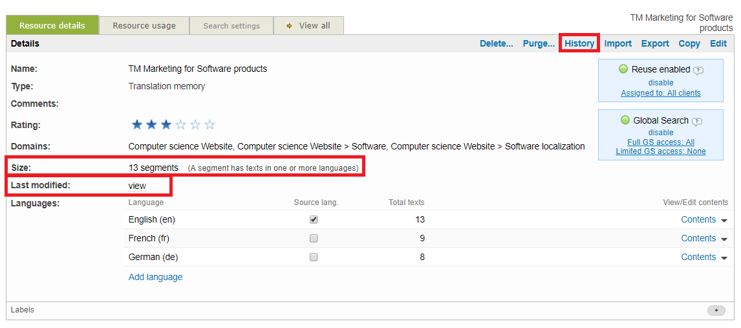Click the plus button in Labels bar

click(716, 311)
